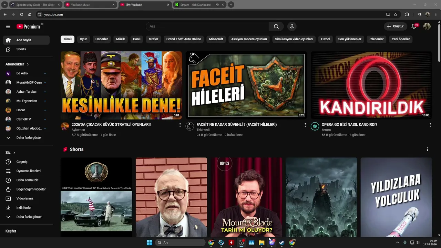Select the Minecraft filter chip
The height and width of the screenshot is (248, 441).
216,39
